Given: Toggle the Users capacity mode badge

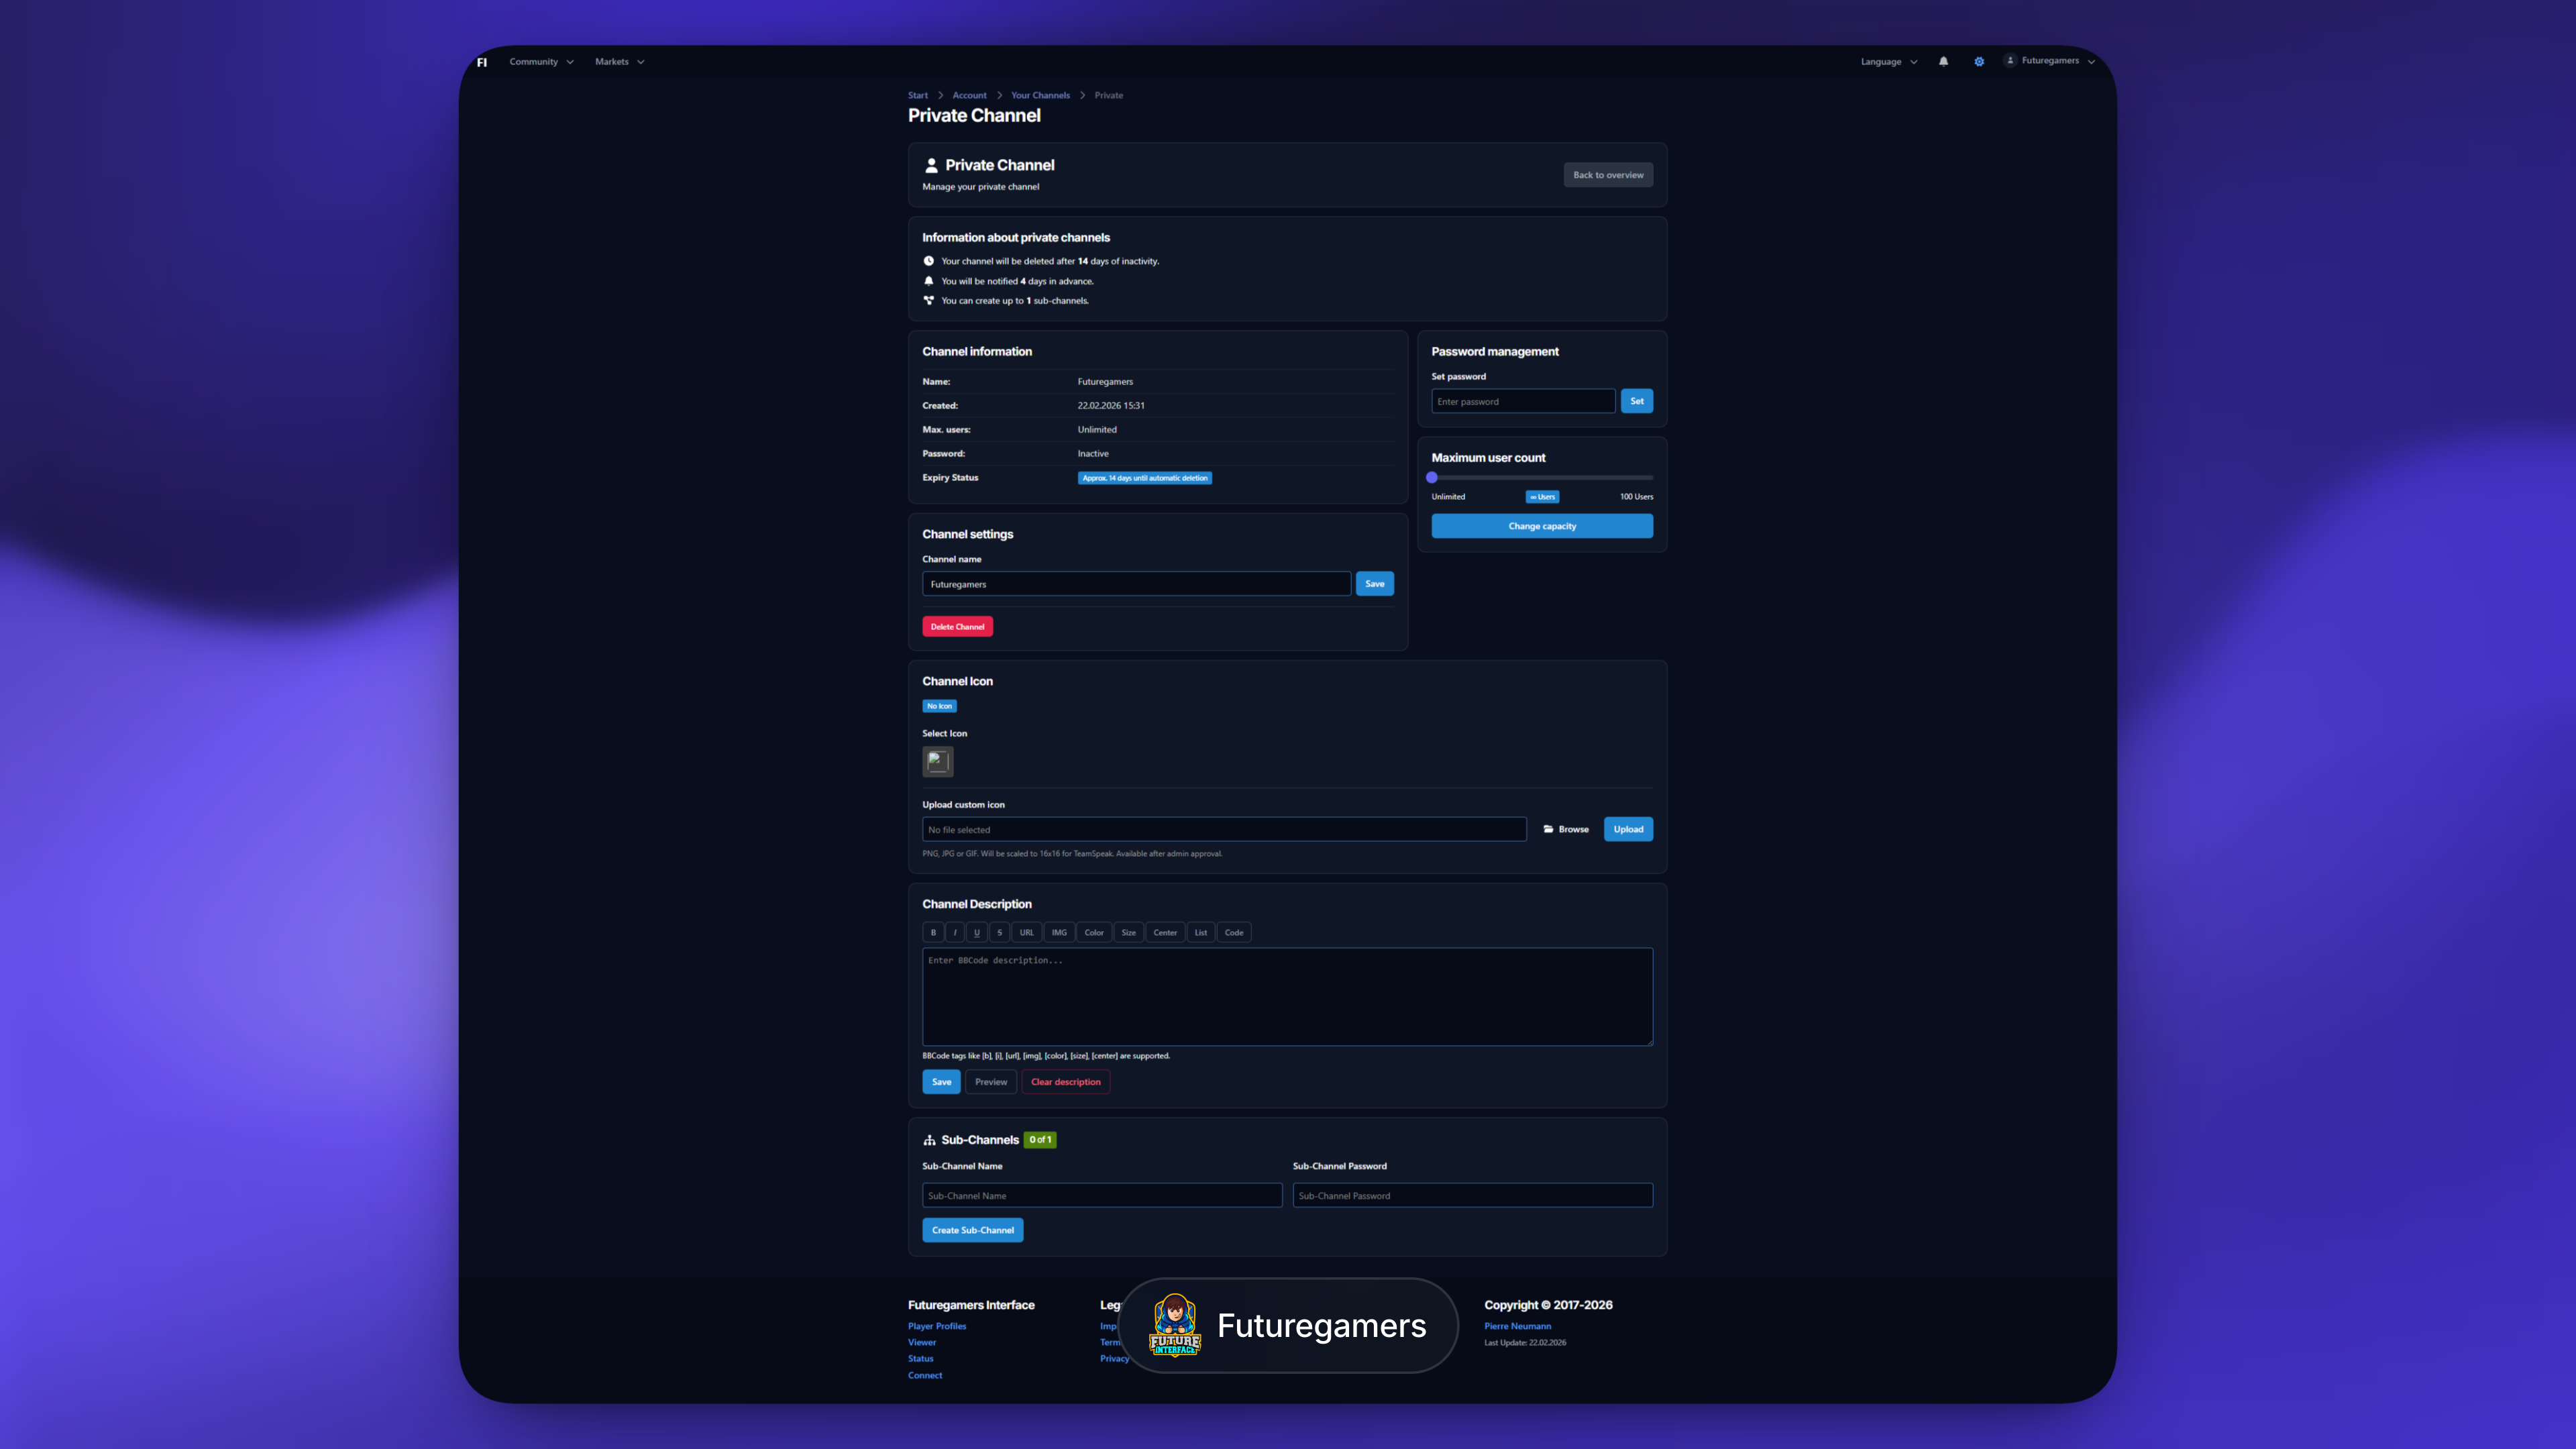Looking at the screenshot, I should 1542,497.
